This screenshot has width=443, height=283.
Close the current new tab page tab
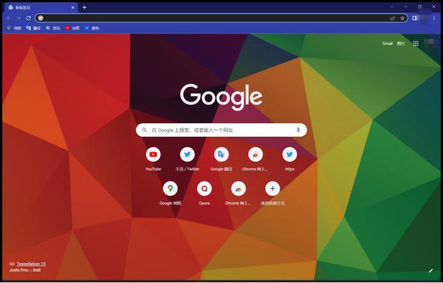click(x=72, y=7)
